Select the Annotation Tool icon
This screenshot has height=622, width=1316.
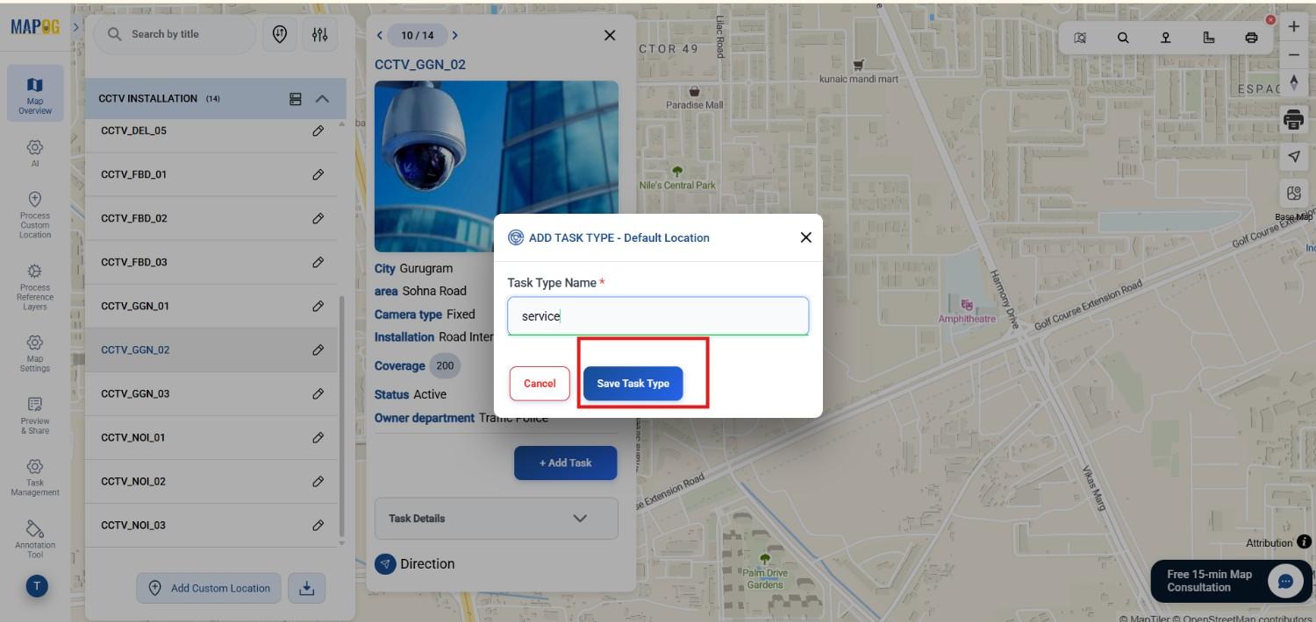pos(35,538)
